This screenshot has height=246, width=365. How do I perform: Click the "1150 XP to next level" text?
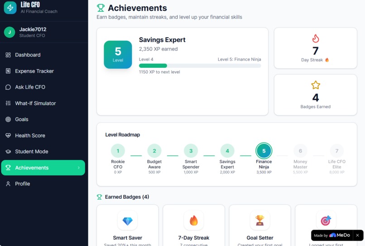pos(159,72)
